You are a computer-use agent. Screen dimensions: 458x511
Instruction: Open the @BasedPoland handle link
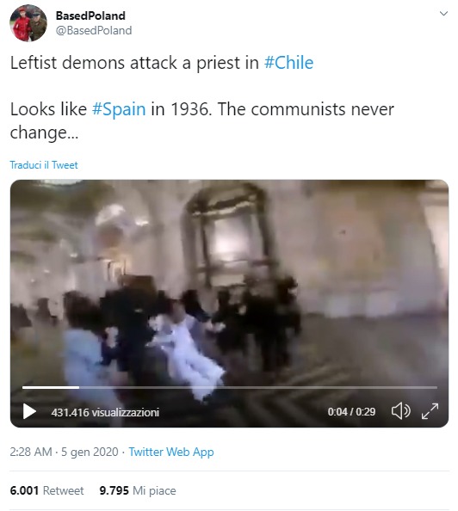(94, 30)
